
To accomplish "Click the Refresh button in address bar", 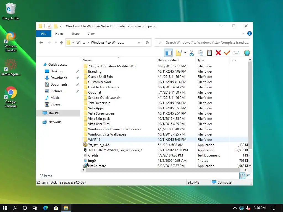I will pos(147,43).
